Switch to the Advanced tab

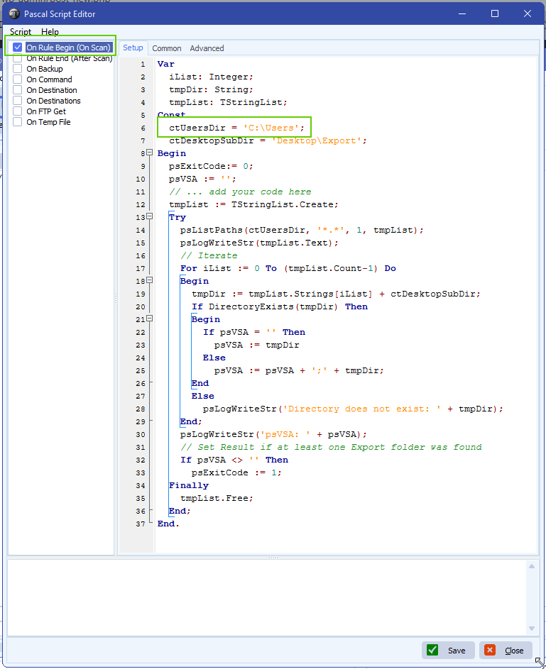tap(207, 48)
